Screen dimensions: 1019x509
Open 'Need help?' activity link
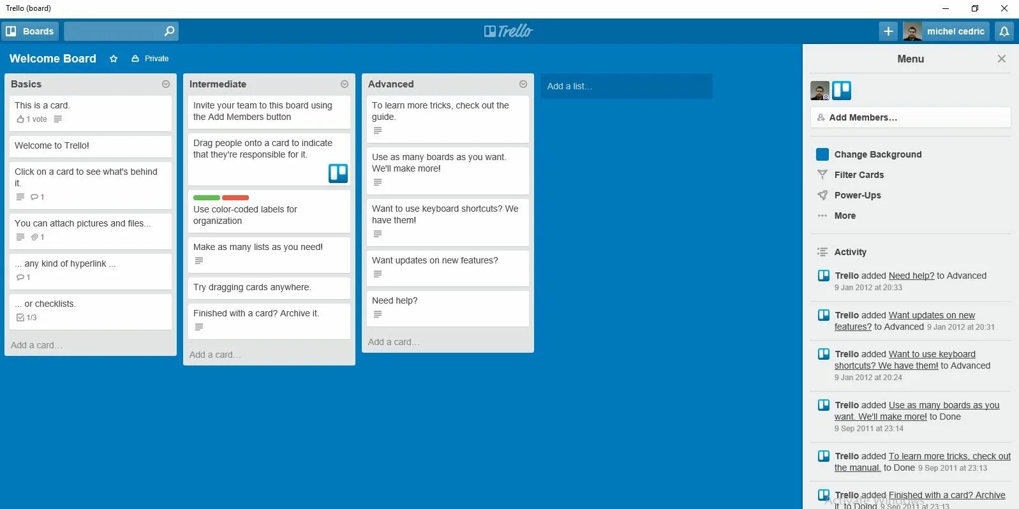(x=911, y=276)
